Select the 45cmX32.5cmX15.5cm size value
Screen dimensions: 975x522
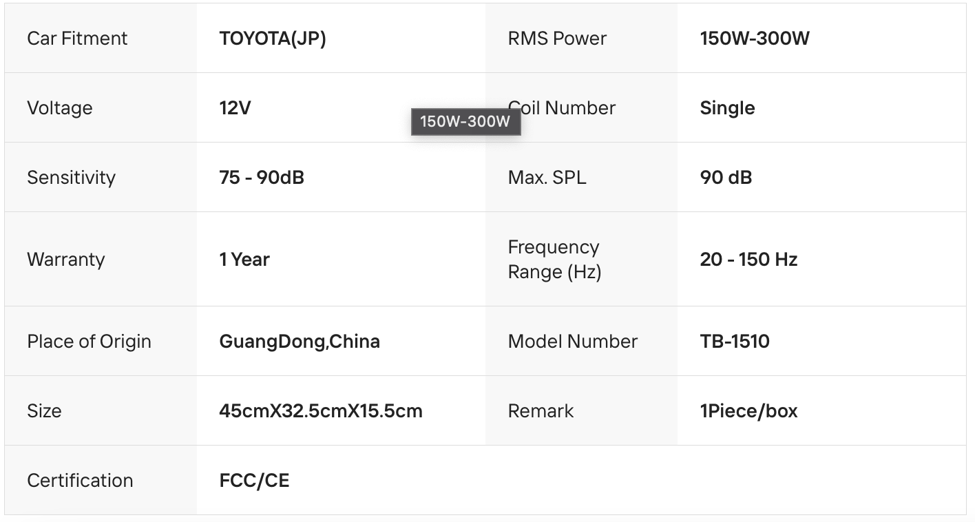pyautogui.click(x=321, y=411)
